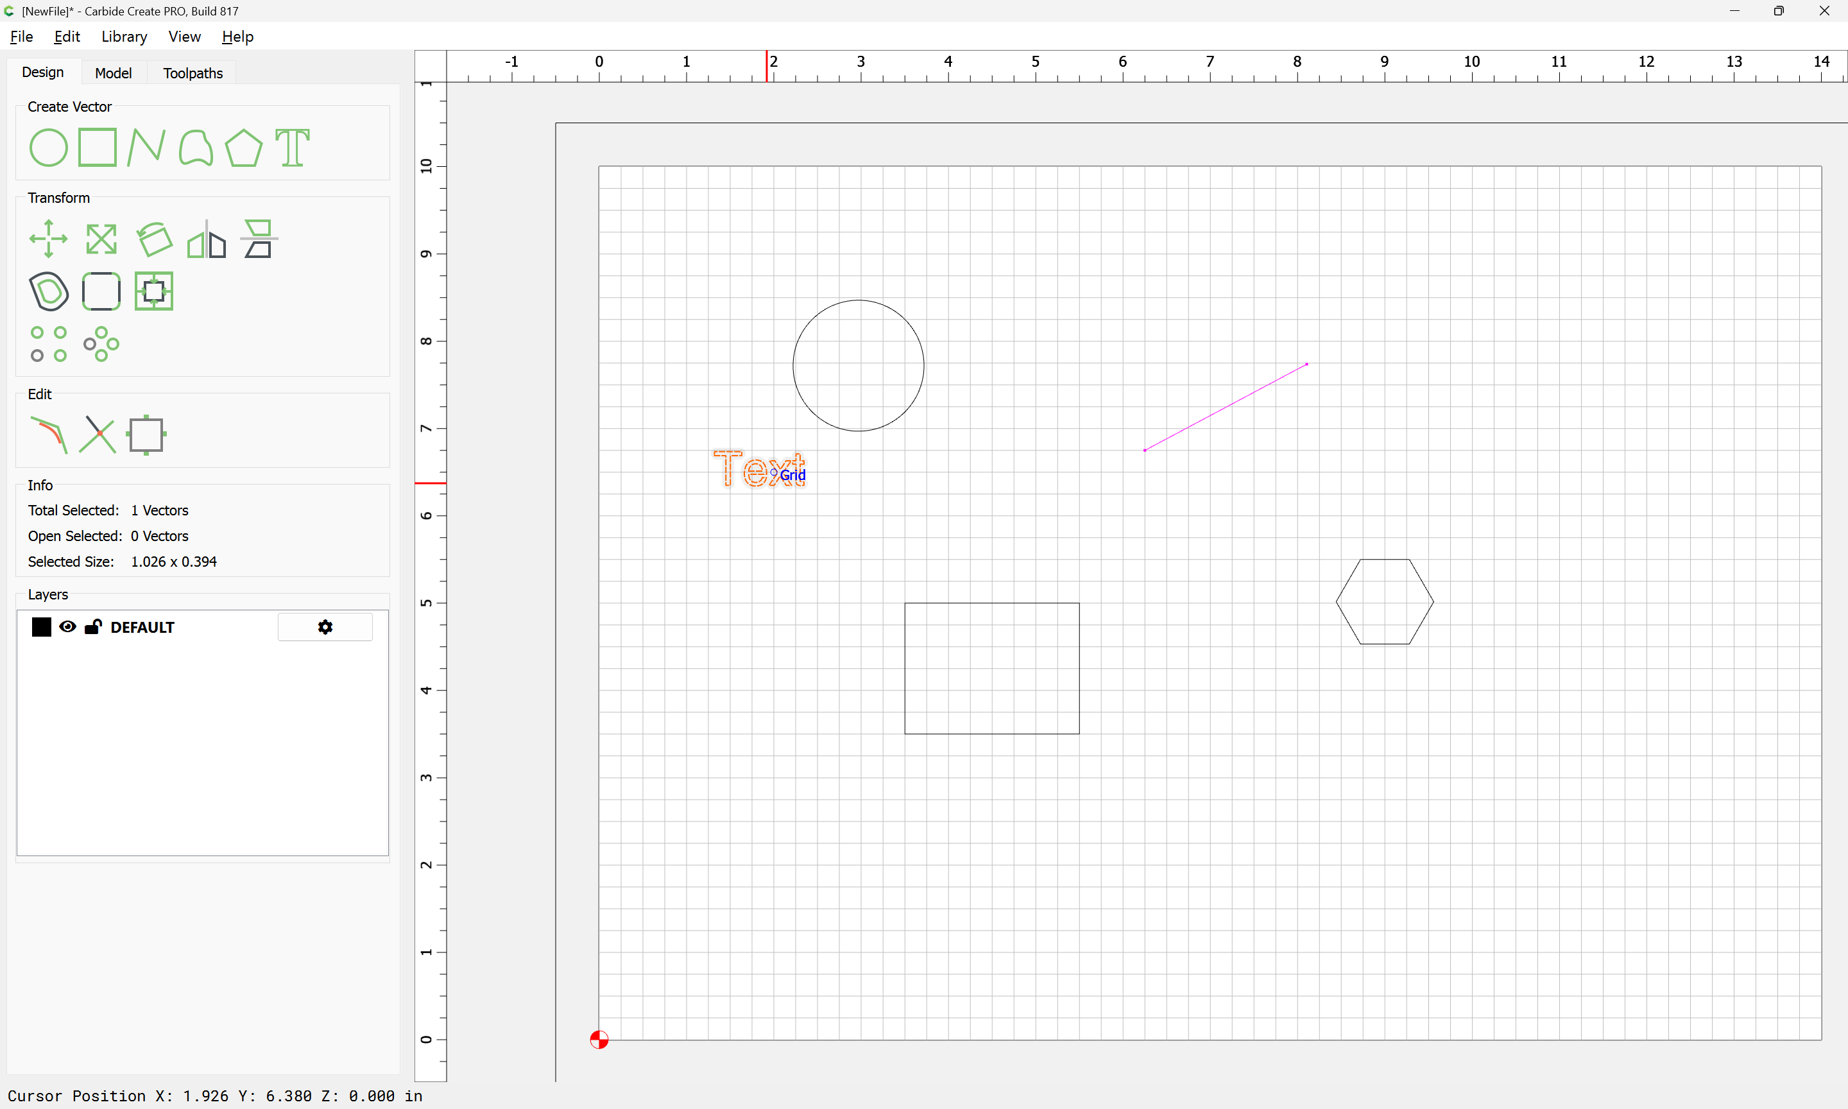Viewport: 1848px width, 1109px height.
Task: Switch to the Toolpaths tab
Action: (193, 73)
